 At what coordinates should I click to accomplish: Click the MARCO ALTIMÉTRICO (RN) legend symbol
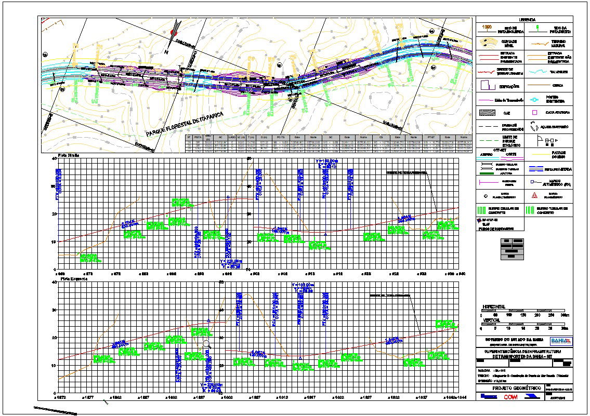[533, 181]
